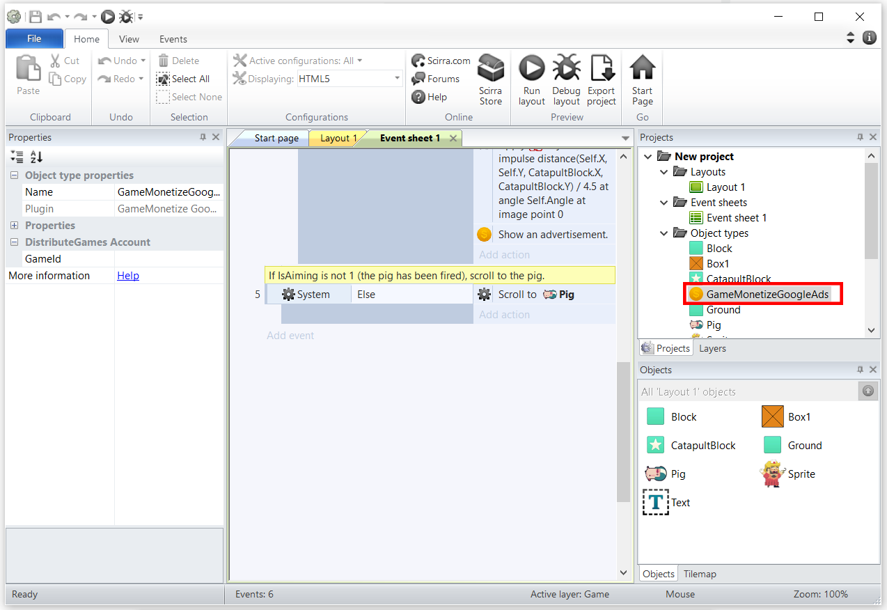
Task: Collapse the Object type properties section
Action: (15, 175)
